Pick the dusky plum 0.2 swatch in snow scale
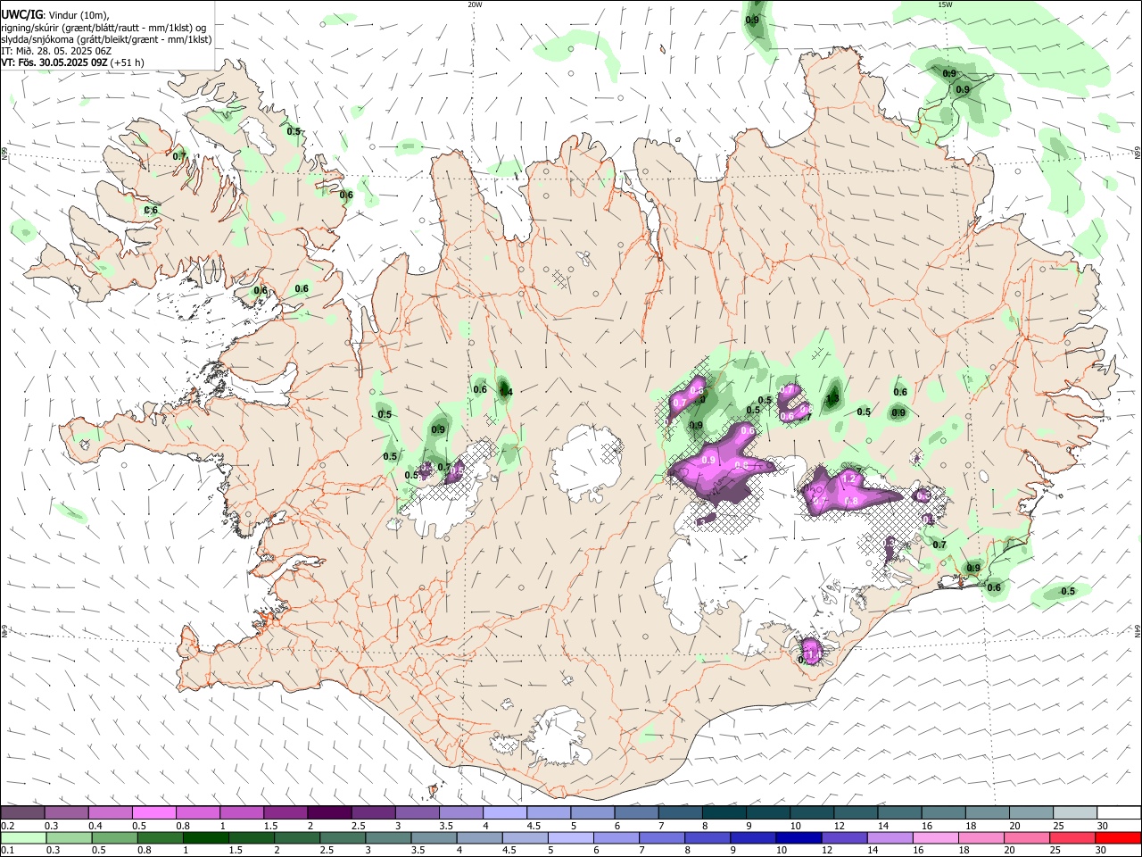This screenshot has height=857, width=1142. coord(22,812)
